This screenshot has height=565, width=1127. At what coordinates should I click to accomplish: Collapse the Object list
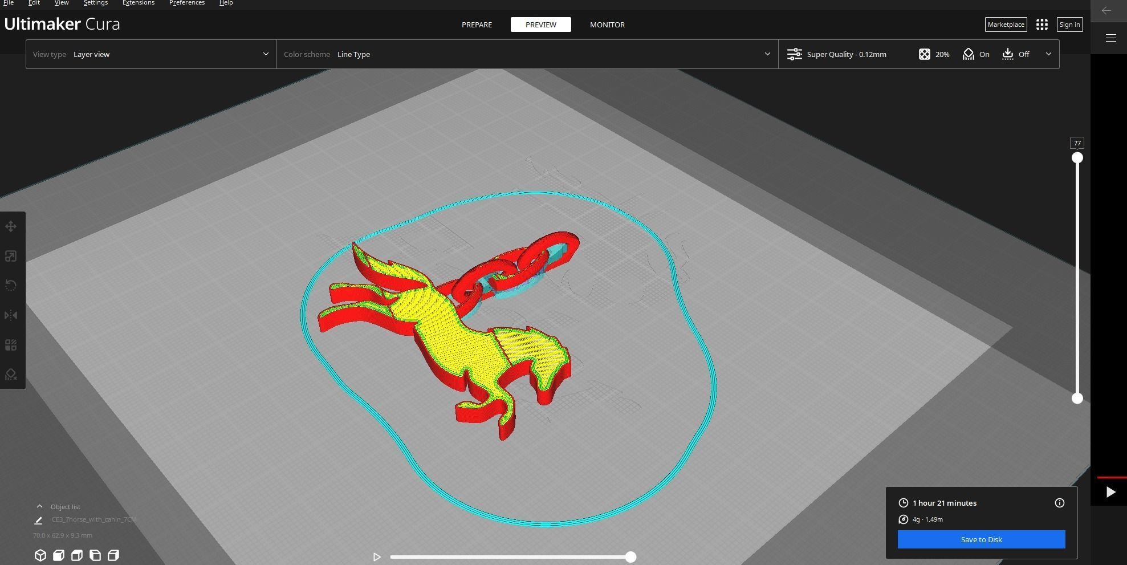pyautogui.click(x=39, y=506)
